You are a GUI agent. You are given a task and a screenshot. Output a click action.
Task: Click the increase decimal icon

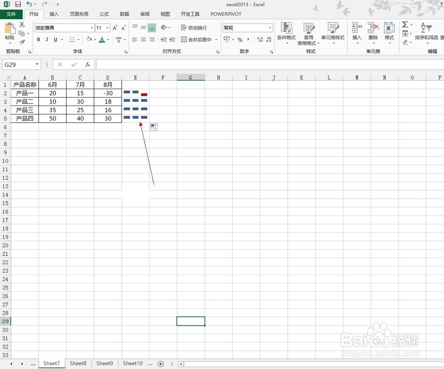(260, 39)
